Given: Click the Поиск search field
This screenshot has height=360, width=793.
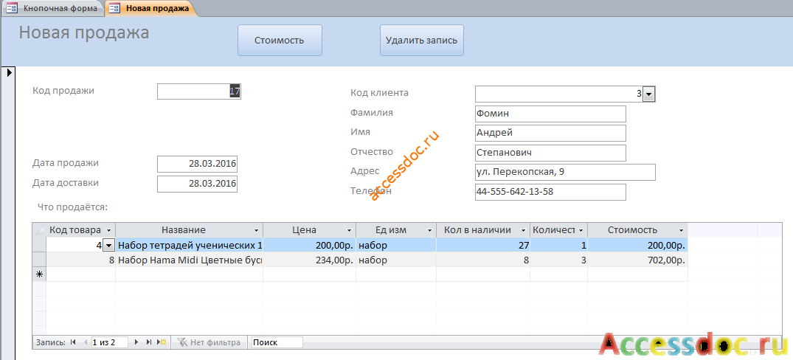Looking at the screenshot, I should [x=277, y=342].
